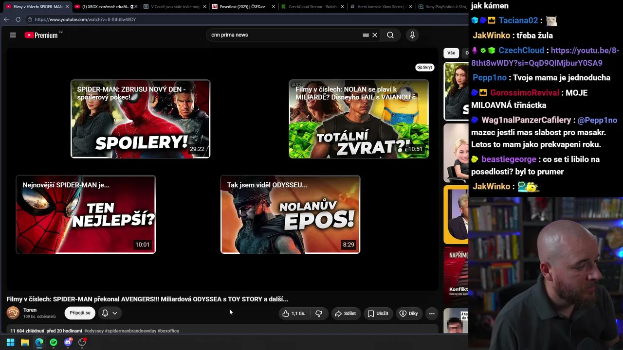Play the 'NOLANŮV EPOS!' Odysseu suggested video
The image size is (623, 350).
pos(291,214)
